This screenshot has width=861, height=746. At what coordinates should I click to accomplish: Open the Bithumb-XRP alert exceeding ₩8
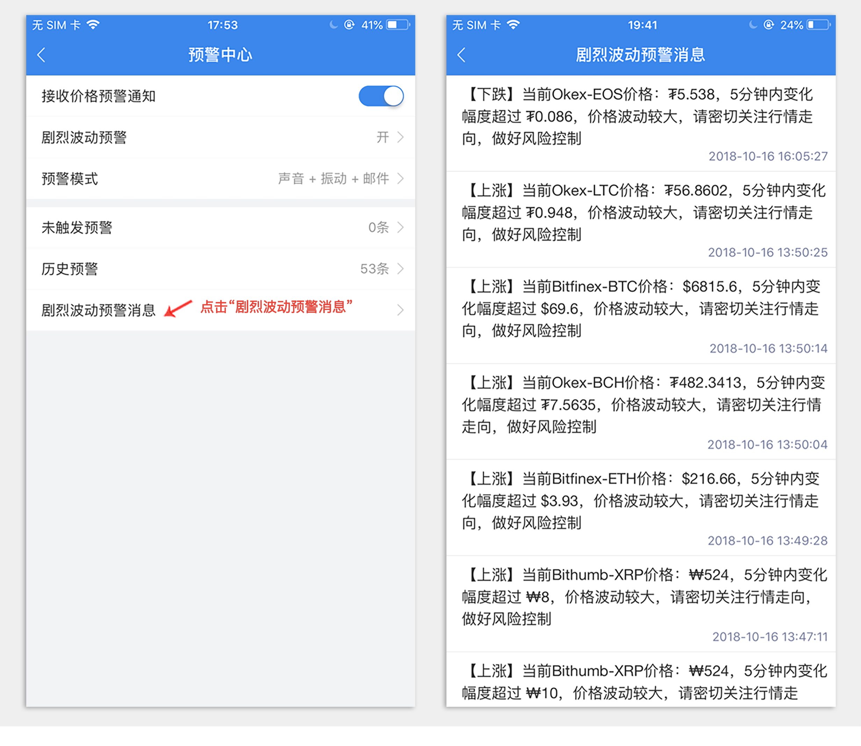tap(641, 604)
